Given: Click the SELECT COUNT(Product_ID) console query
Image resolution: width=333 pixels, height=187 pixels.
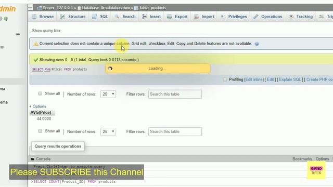Looking at the screenshot, I should tap(74, 182).
